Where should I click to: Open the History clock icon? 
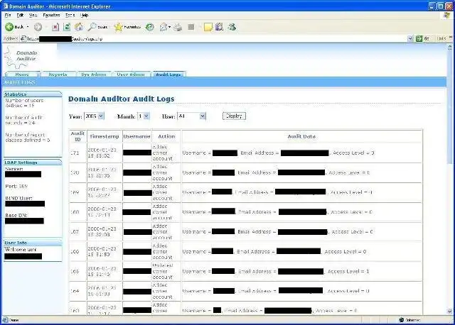pyautogui.click(x=150, y=27)
